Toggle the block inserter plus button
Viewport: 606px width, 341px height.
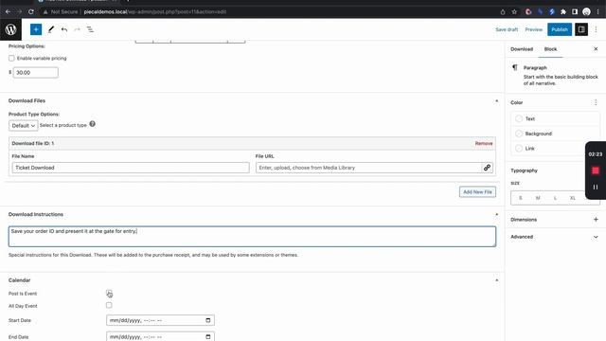coord(36,29)
